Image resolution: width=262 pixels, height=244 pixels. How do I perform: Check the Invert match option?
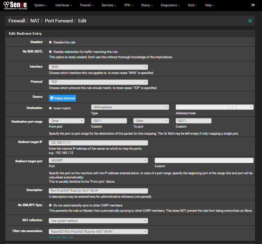pos(51,108)
